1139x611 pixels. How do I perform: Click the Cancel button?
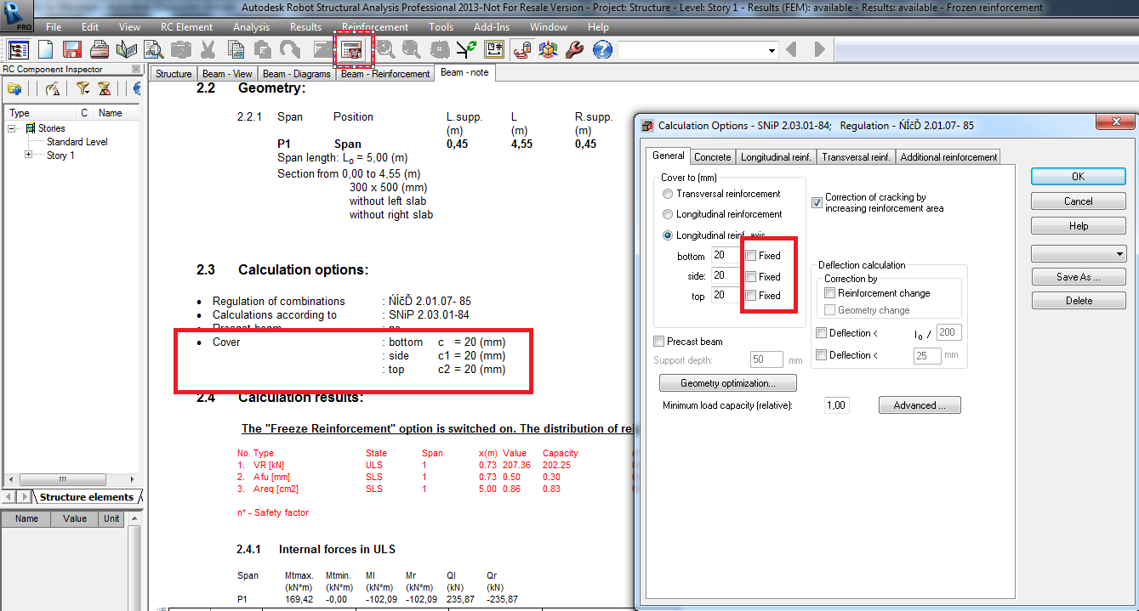pos(1079,201)
